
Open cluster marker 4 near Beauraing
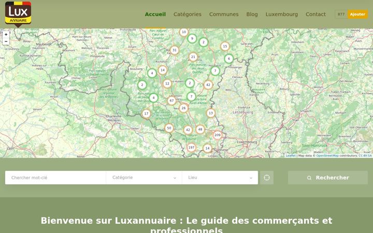point(152,73)
